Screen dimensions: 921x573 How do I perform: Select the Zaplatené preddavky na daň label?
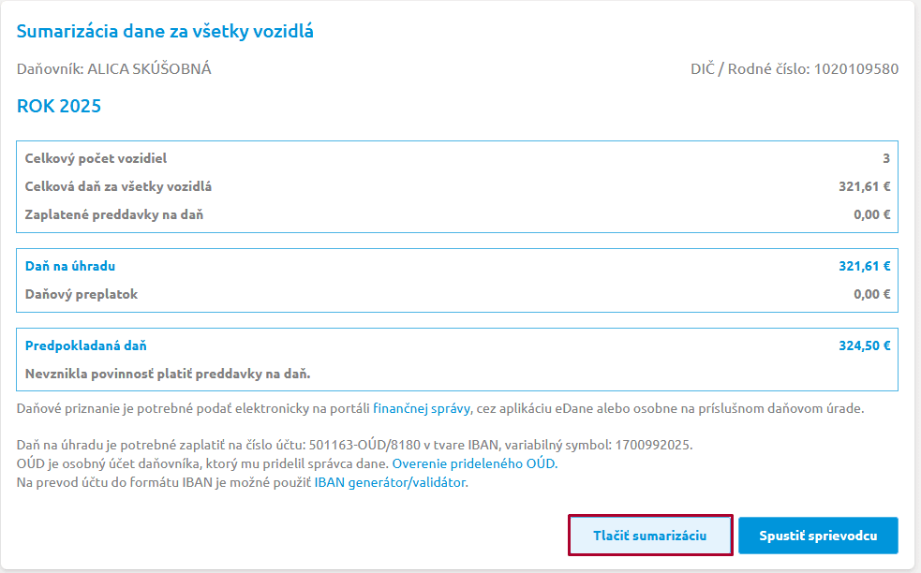(113, 214)
